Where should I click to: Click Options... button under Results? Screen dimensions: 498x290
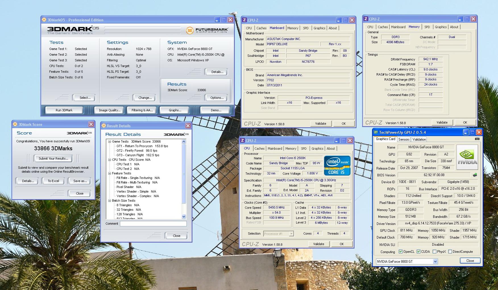[217, 98]
